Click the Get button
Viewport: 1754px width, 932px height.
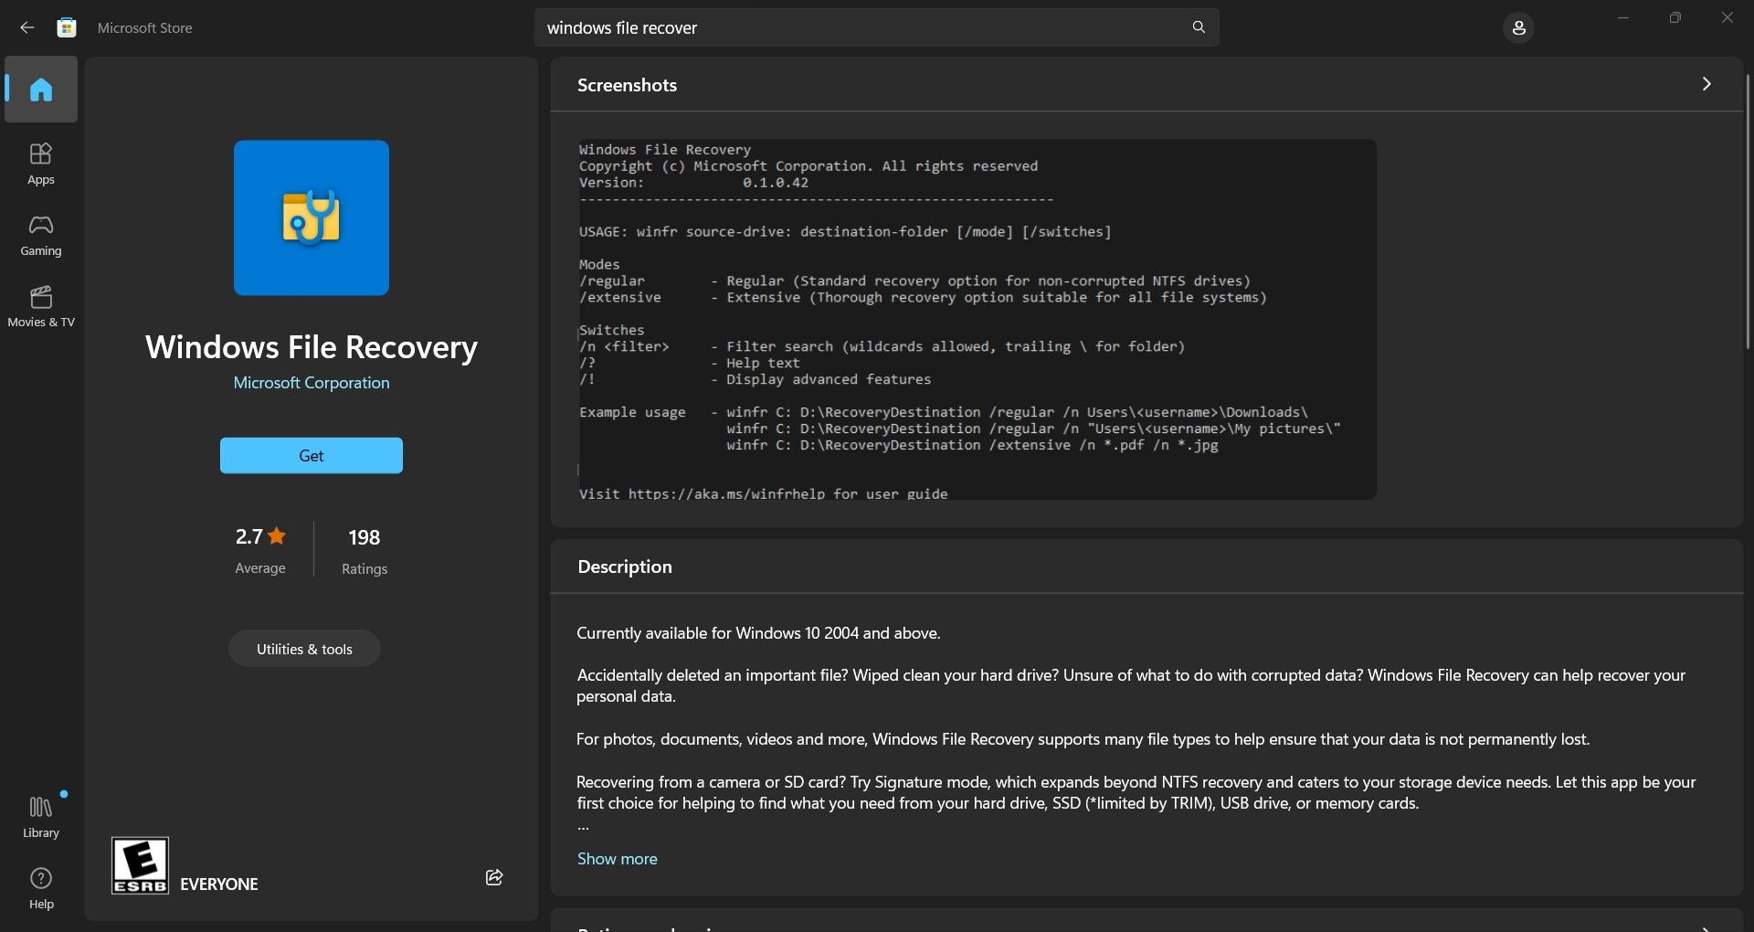[x=312, y=455]
